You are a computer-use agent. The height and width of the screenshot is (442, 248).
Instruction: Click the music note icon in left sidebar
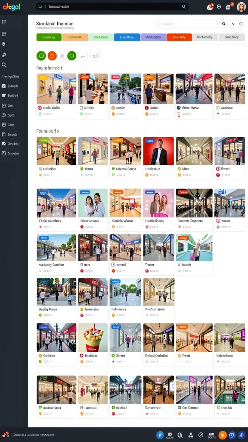click(4, 54)
